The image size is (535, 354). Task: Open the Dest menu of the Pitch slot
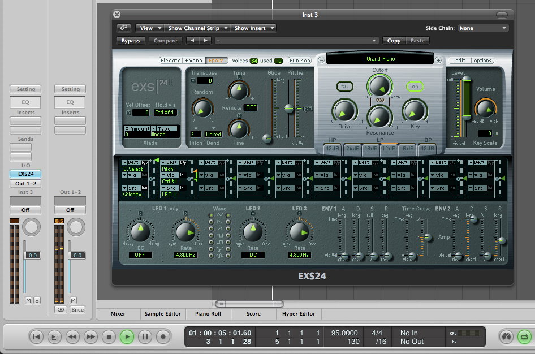[x=170, y=163]
